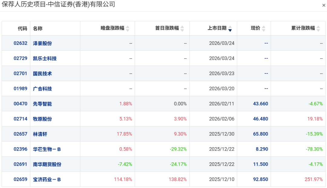Click the 名称 column header
This screenshot has height=188, width=327.
pos(38,28)
